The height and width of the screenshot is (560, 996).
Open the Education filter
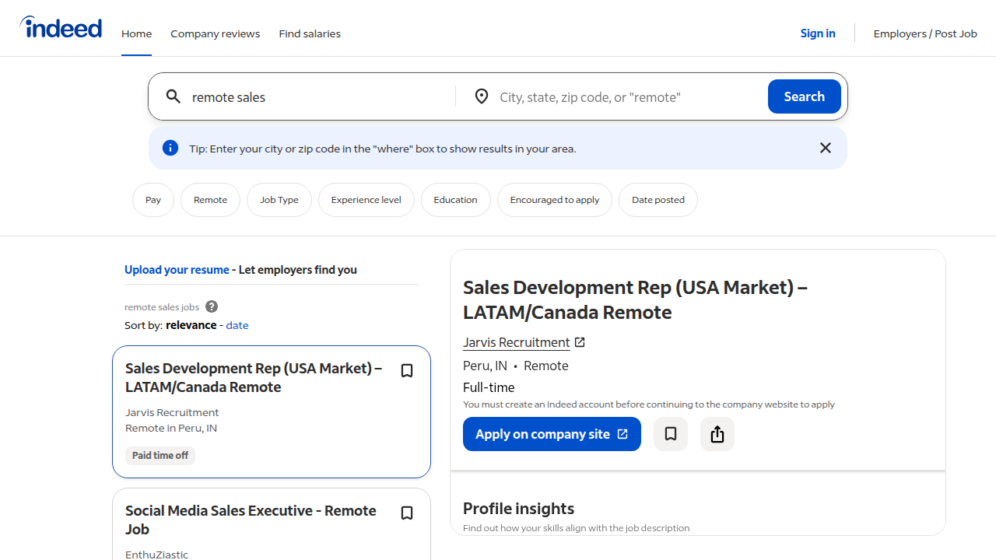(456, 200)
